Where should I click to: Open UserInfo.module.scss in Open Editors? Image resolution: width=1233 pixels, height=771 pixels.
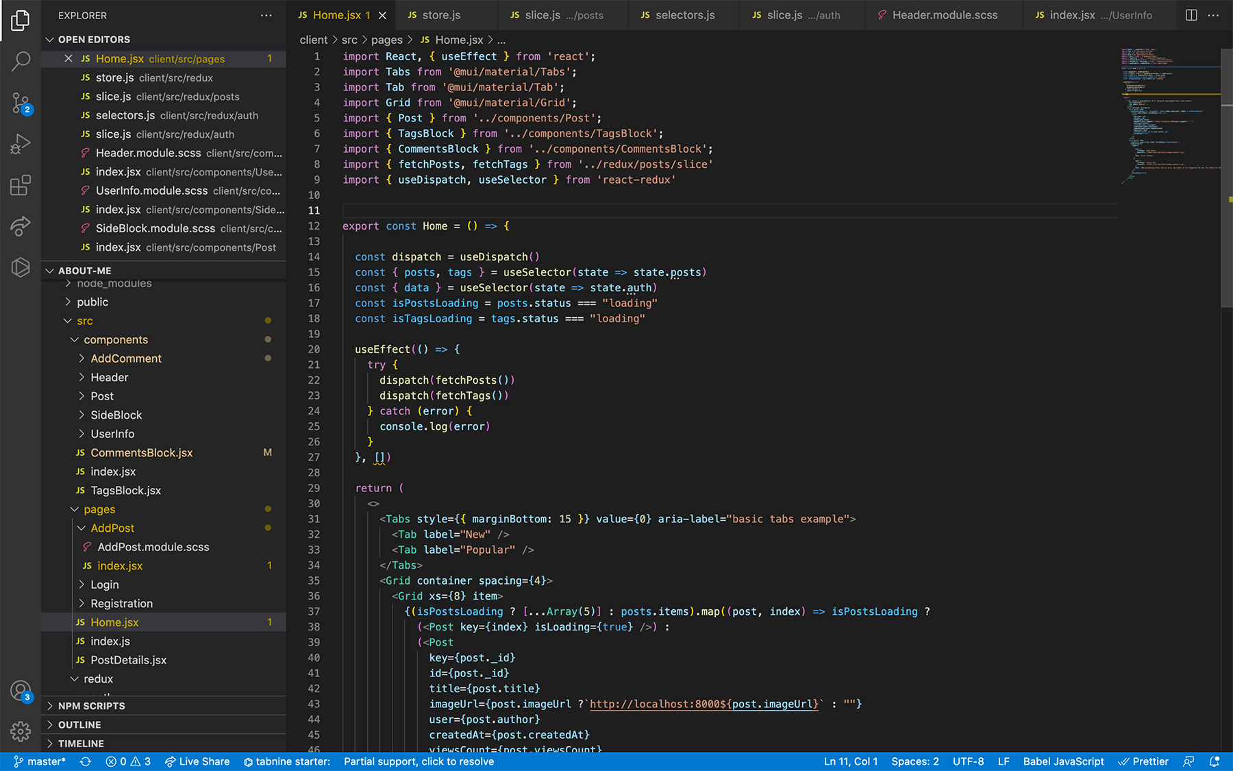pos(164,191)
